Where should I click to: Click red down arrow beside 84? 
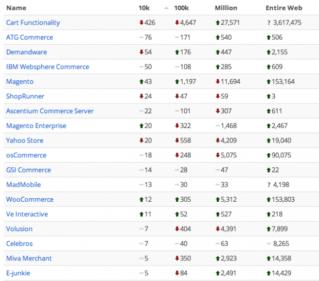[x=177, y=273]
